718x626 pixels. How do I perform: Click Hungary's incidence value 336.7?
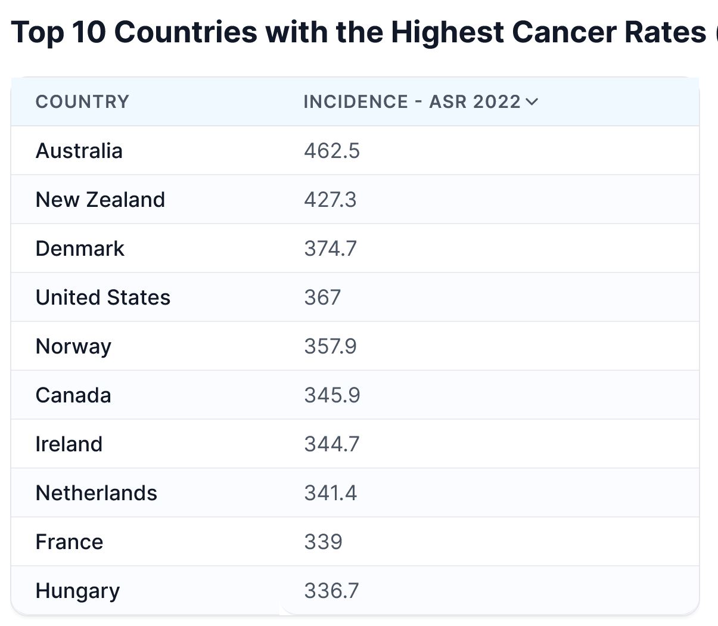331,591
